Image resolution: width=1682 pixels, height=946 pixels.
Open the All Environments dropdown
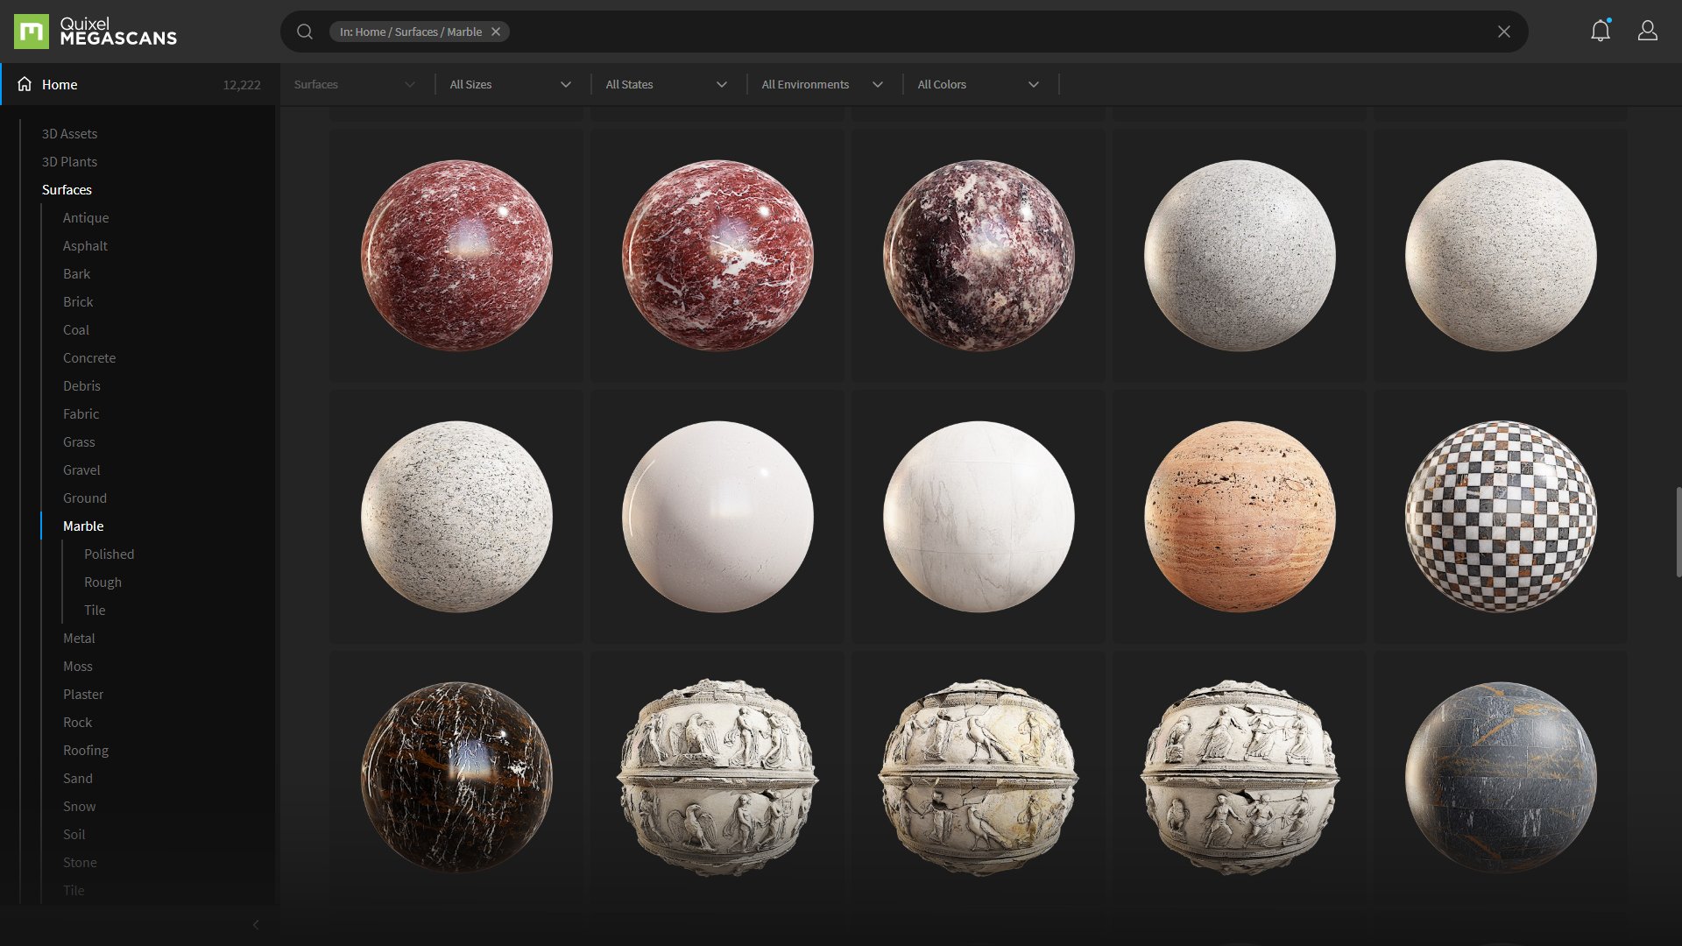point(823,84)
